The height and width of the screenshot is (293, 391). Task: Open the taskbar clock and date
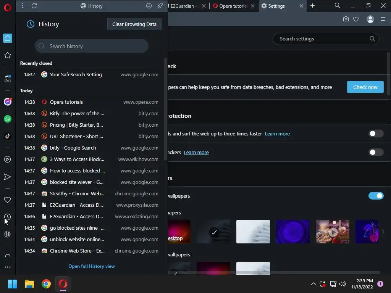(x=362, y=284)
